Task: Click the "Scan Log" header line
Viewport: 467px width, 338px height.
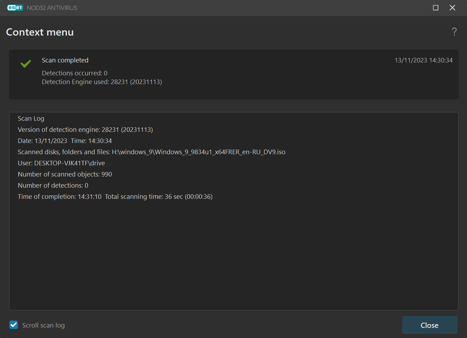Action: pyautogui.click(x=31, y=119)
